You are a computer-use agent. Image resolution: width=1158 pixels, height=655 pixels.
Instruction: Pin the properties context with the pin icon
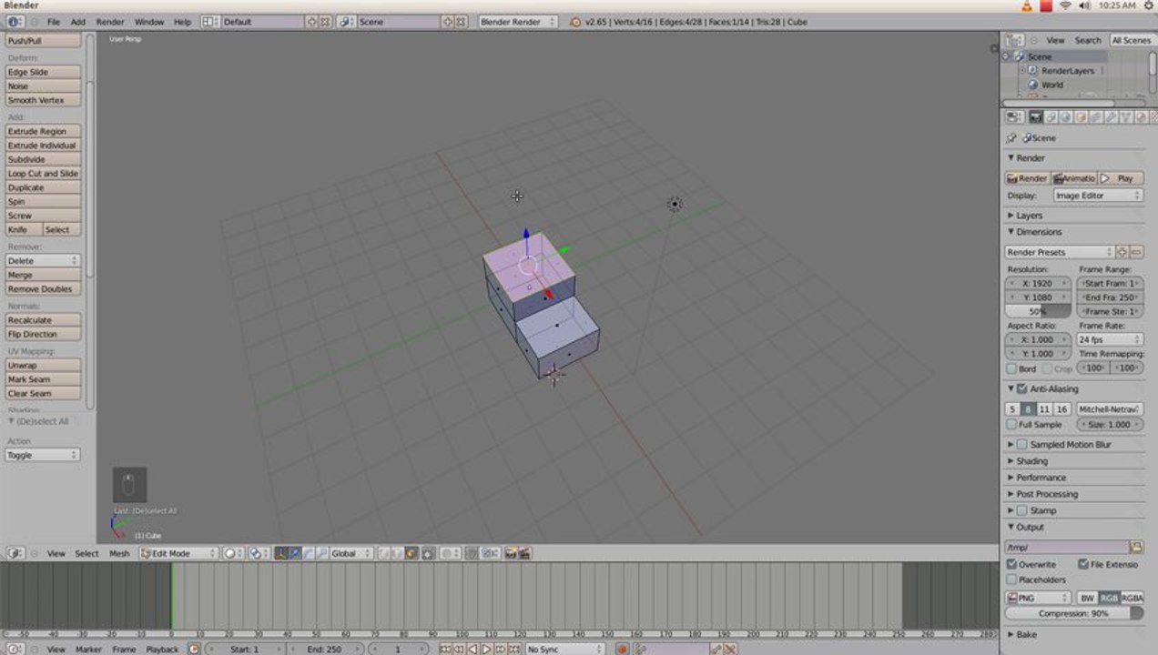click(1011, 138)
